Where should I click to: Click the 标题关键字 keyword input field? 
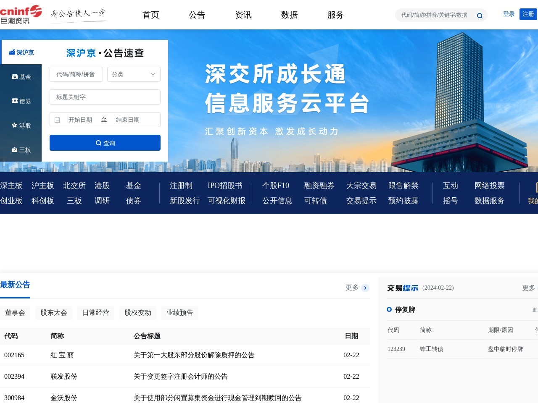click(x=105, y=97)
